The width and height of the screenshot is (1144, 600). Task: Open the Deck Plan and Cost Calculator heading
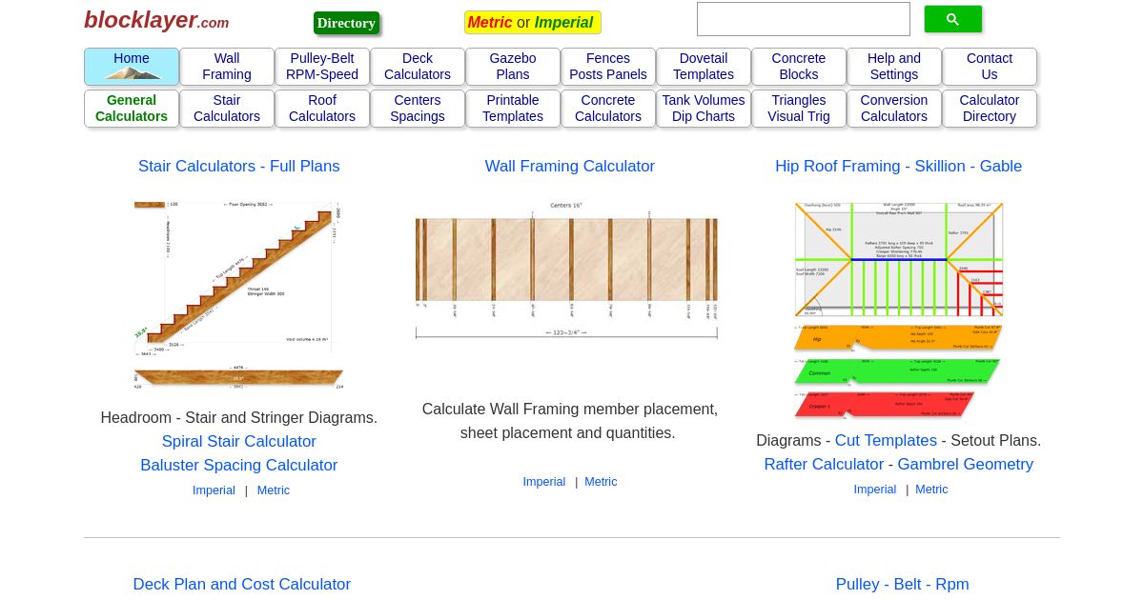pos(242,584)
